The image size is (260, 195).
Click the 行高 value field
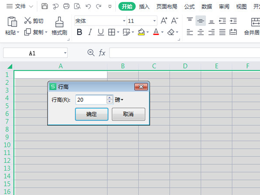[91, 100]
